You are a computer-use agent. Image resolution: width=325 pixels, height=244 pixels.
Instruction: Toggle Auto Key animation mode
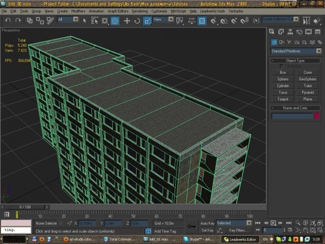(207, 223)
